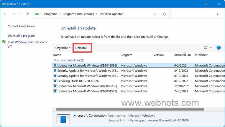The height and width of the screenshot is (127, 225).
Task: Refresh the Installed Updates list
Action: (x=165, y=14)
